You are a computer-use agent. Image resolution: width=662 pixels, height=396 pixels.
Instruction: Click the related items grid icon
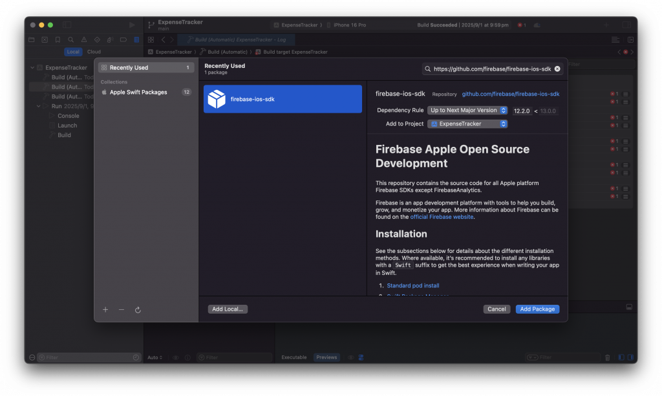151,39
